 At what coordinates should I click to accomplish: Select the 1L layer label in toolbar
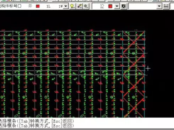(48, 6)
